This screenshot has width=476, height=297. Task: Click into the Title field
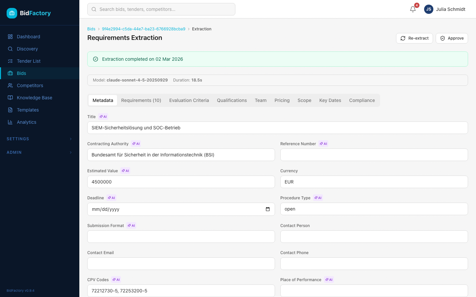[278, 128]
